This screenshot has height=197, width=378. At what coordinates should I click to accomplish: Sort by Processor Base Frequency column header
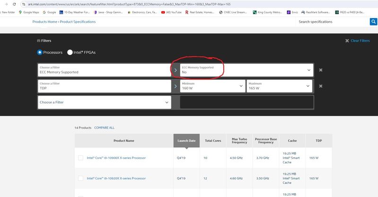(x=266, y=141)
